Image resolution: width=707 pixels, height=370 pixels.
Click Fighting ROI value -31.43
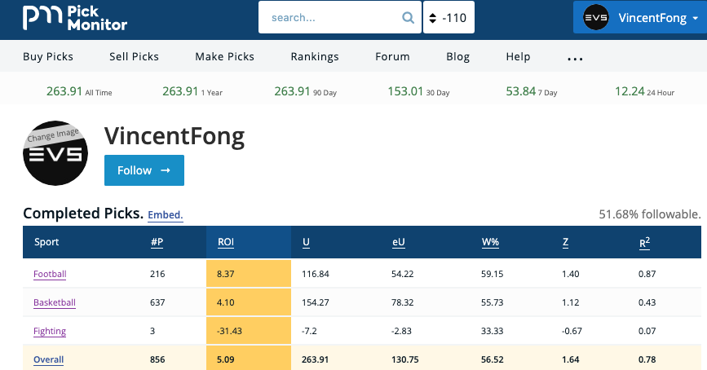(229, 331)
